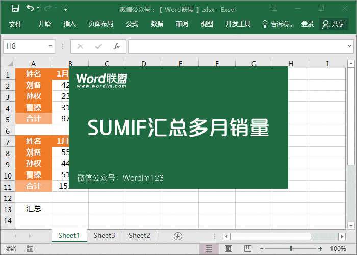Select the 公式 ribbon tab
This screenshot has height=255, width=357.
coord(132,23)
